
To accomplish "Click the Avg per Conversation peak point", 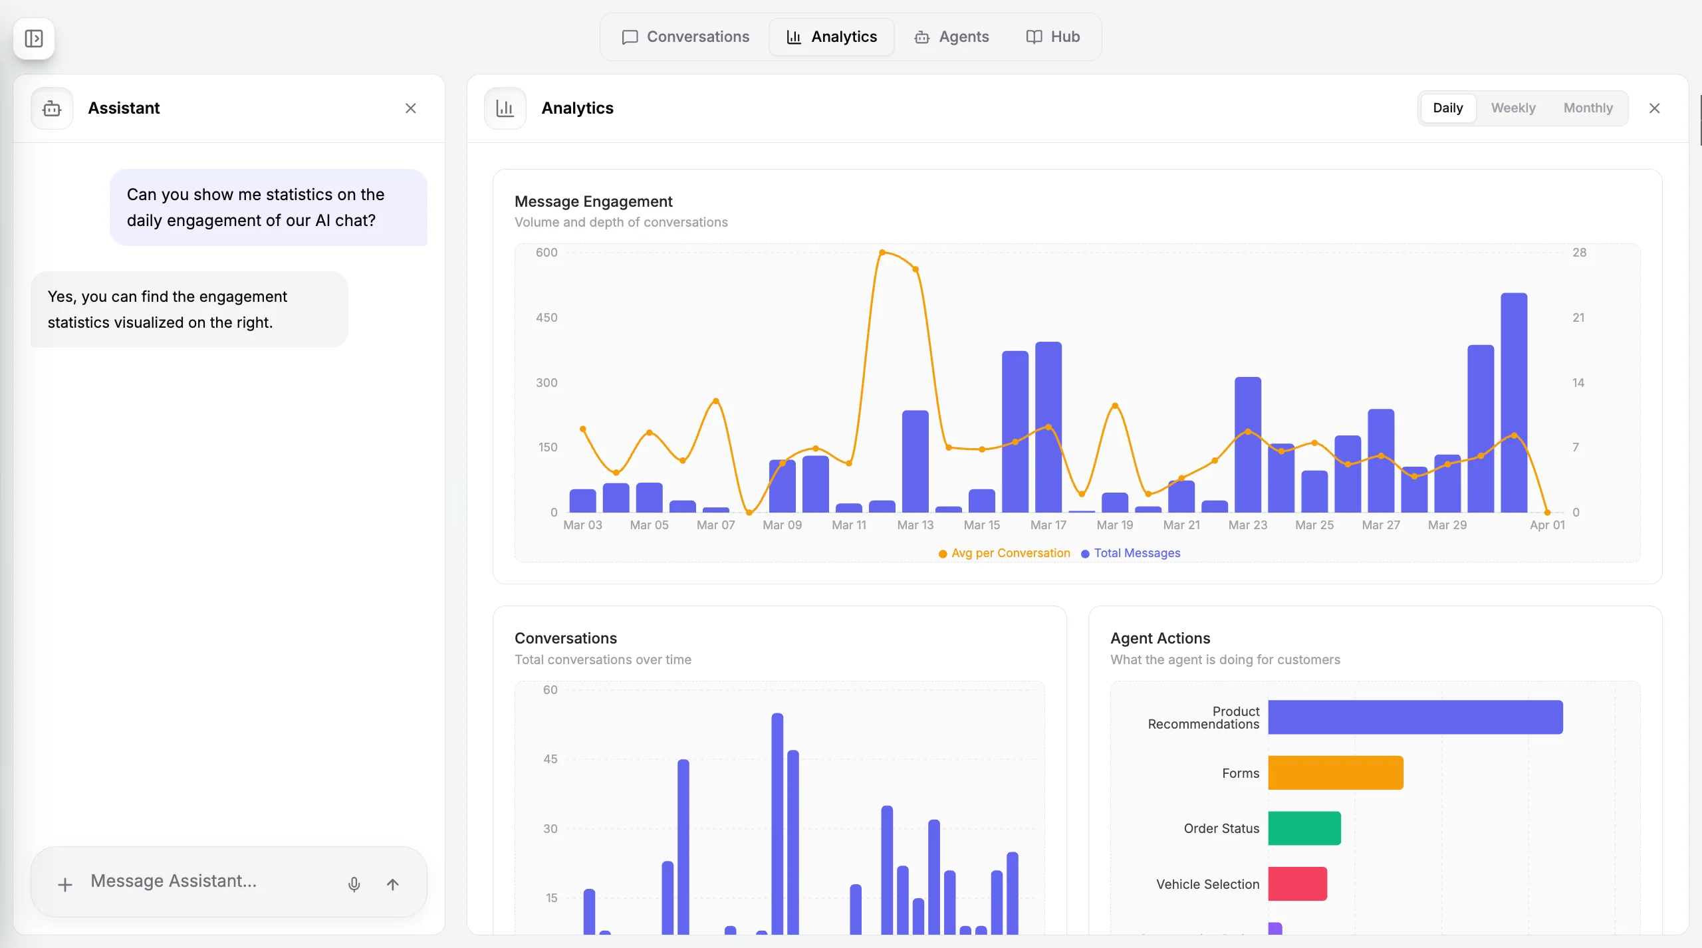I will click(x=882, y=253).
